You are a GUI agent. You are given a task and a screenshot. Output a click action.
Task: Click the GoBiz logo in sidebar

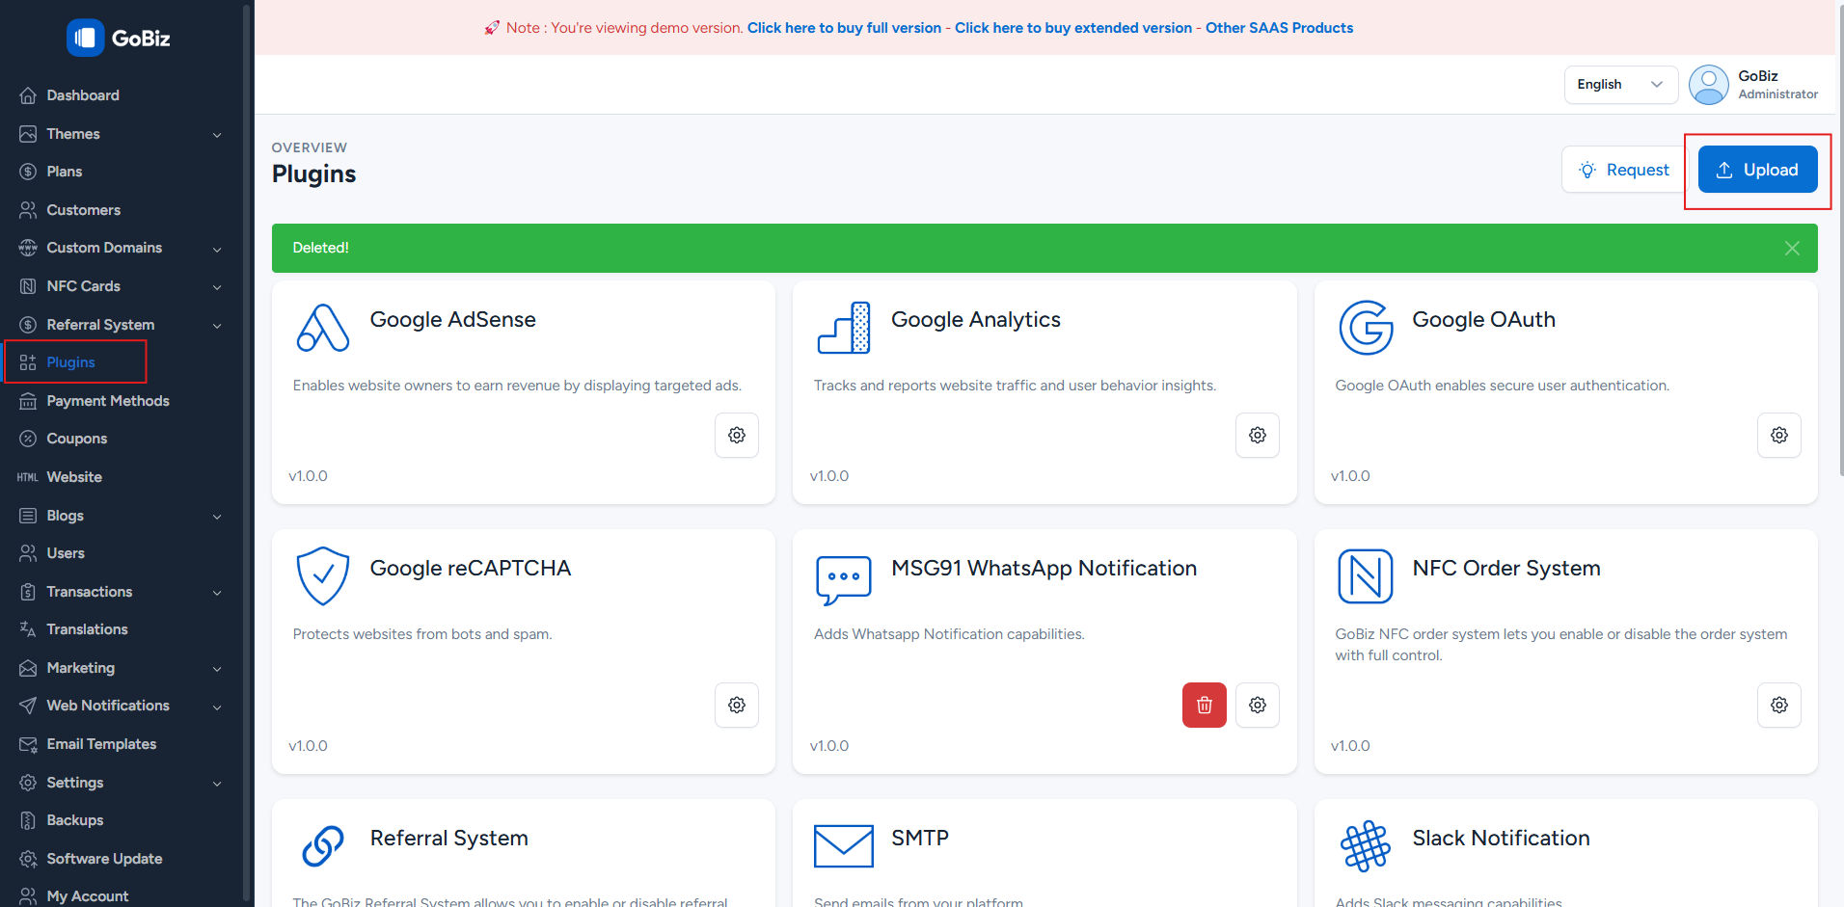(119, 39)
